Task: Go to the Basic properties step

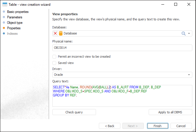Action: pos(18,12)
